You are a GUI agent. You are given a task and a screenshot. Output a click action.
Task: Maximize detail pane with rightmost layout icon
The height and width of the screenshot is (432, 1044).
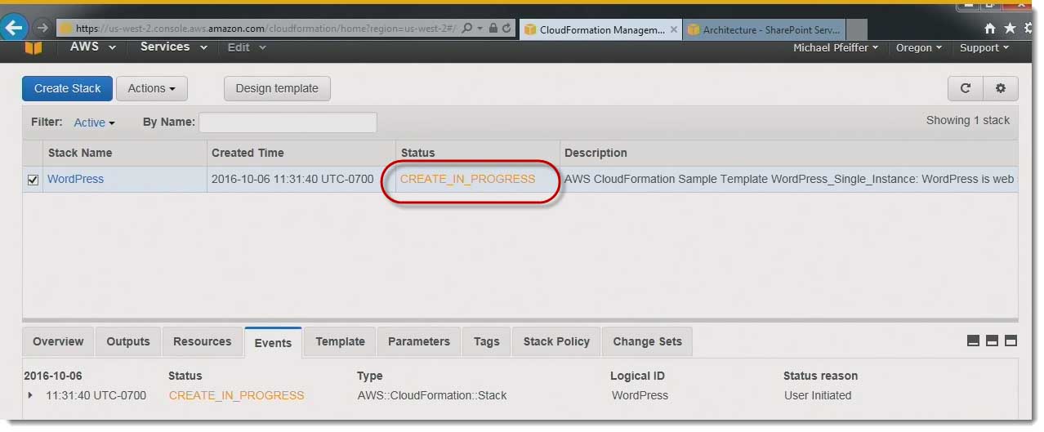coord(1011,341)
